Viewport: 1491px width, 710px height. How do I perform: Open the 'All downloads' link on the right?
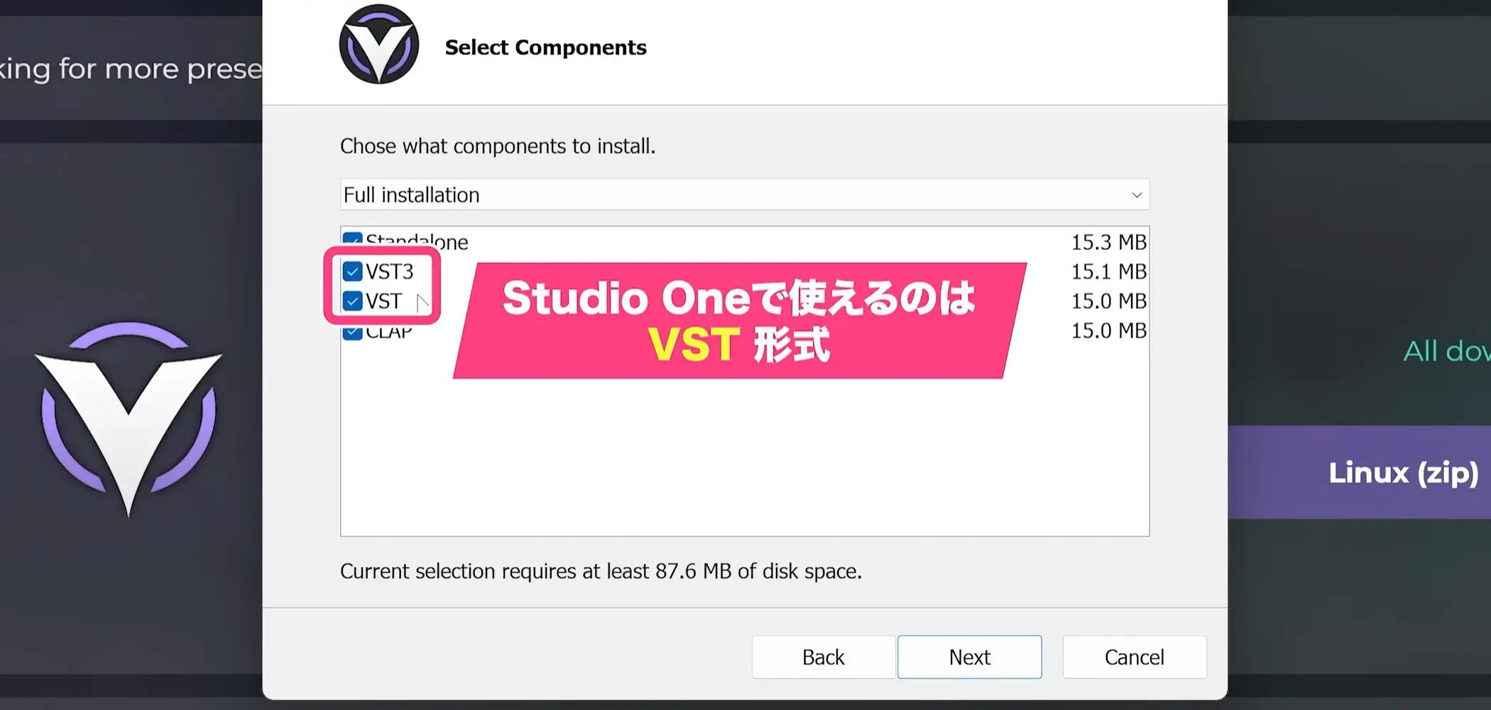pyautogui.click(x=1446, y=351)
